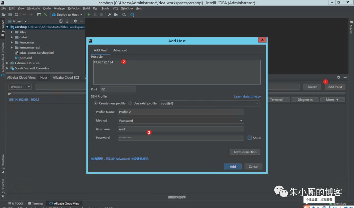Open the Deploy to Host run configuration dropdown
The height and width of the screenshot is (208, 354).
tap(67, 14)
